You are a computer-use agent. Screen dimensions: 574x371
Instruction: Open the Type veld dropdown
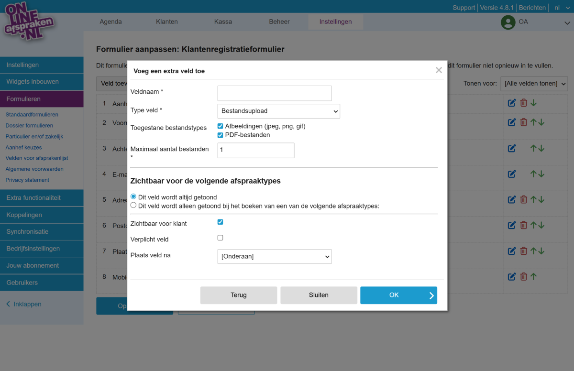tap(278, 111)
